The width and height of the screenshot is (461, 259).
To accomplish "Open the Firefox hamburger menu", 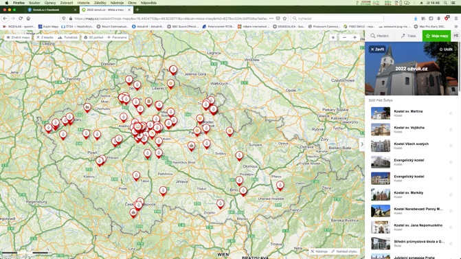I will 456,19.
